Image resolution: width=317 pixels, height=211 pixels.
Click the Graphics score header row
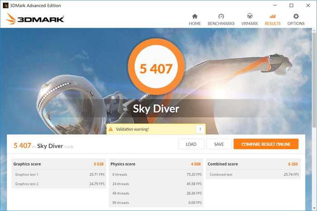[x=58, y=164]
